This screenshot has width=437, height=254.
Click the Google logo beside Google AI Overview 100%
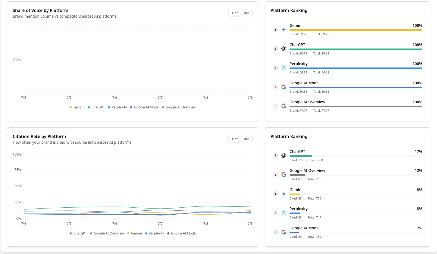click(x=284, y=106)
